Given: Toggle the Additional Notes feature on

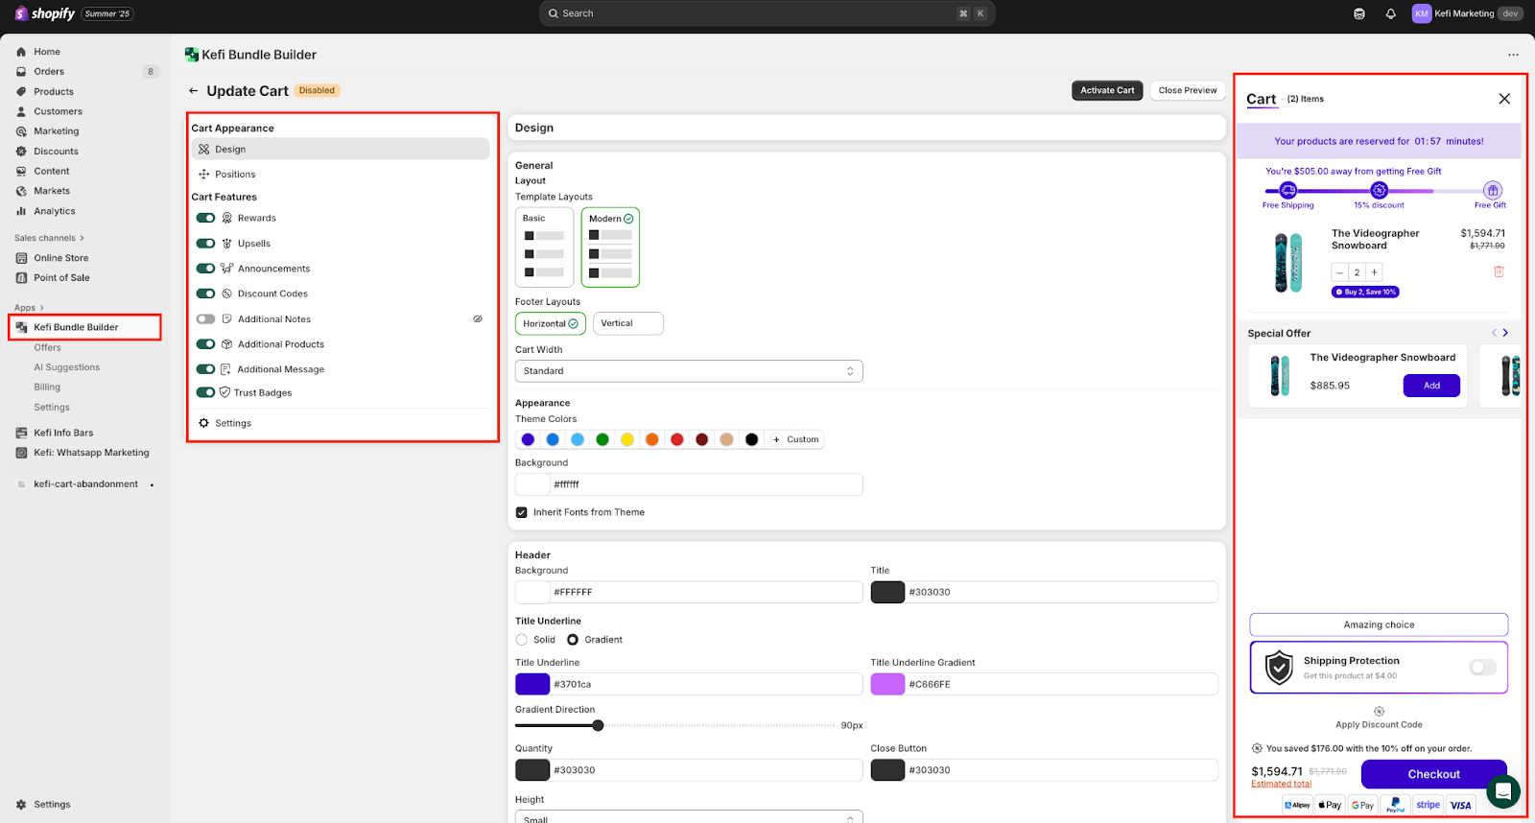Looking at the screenshot, I should coord(206,319).
